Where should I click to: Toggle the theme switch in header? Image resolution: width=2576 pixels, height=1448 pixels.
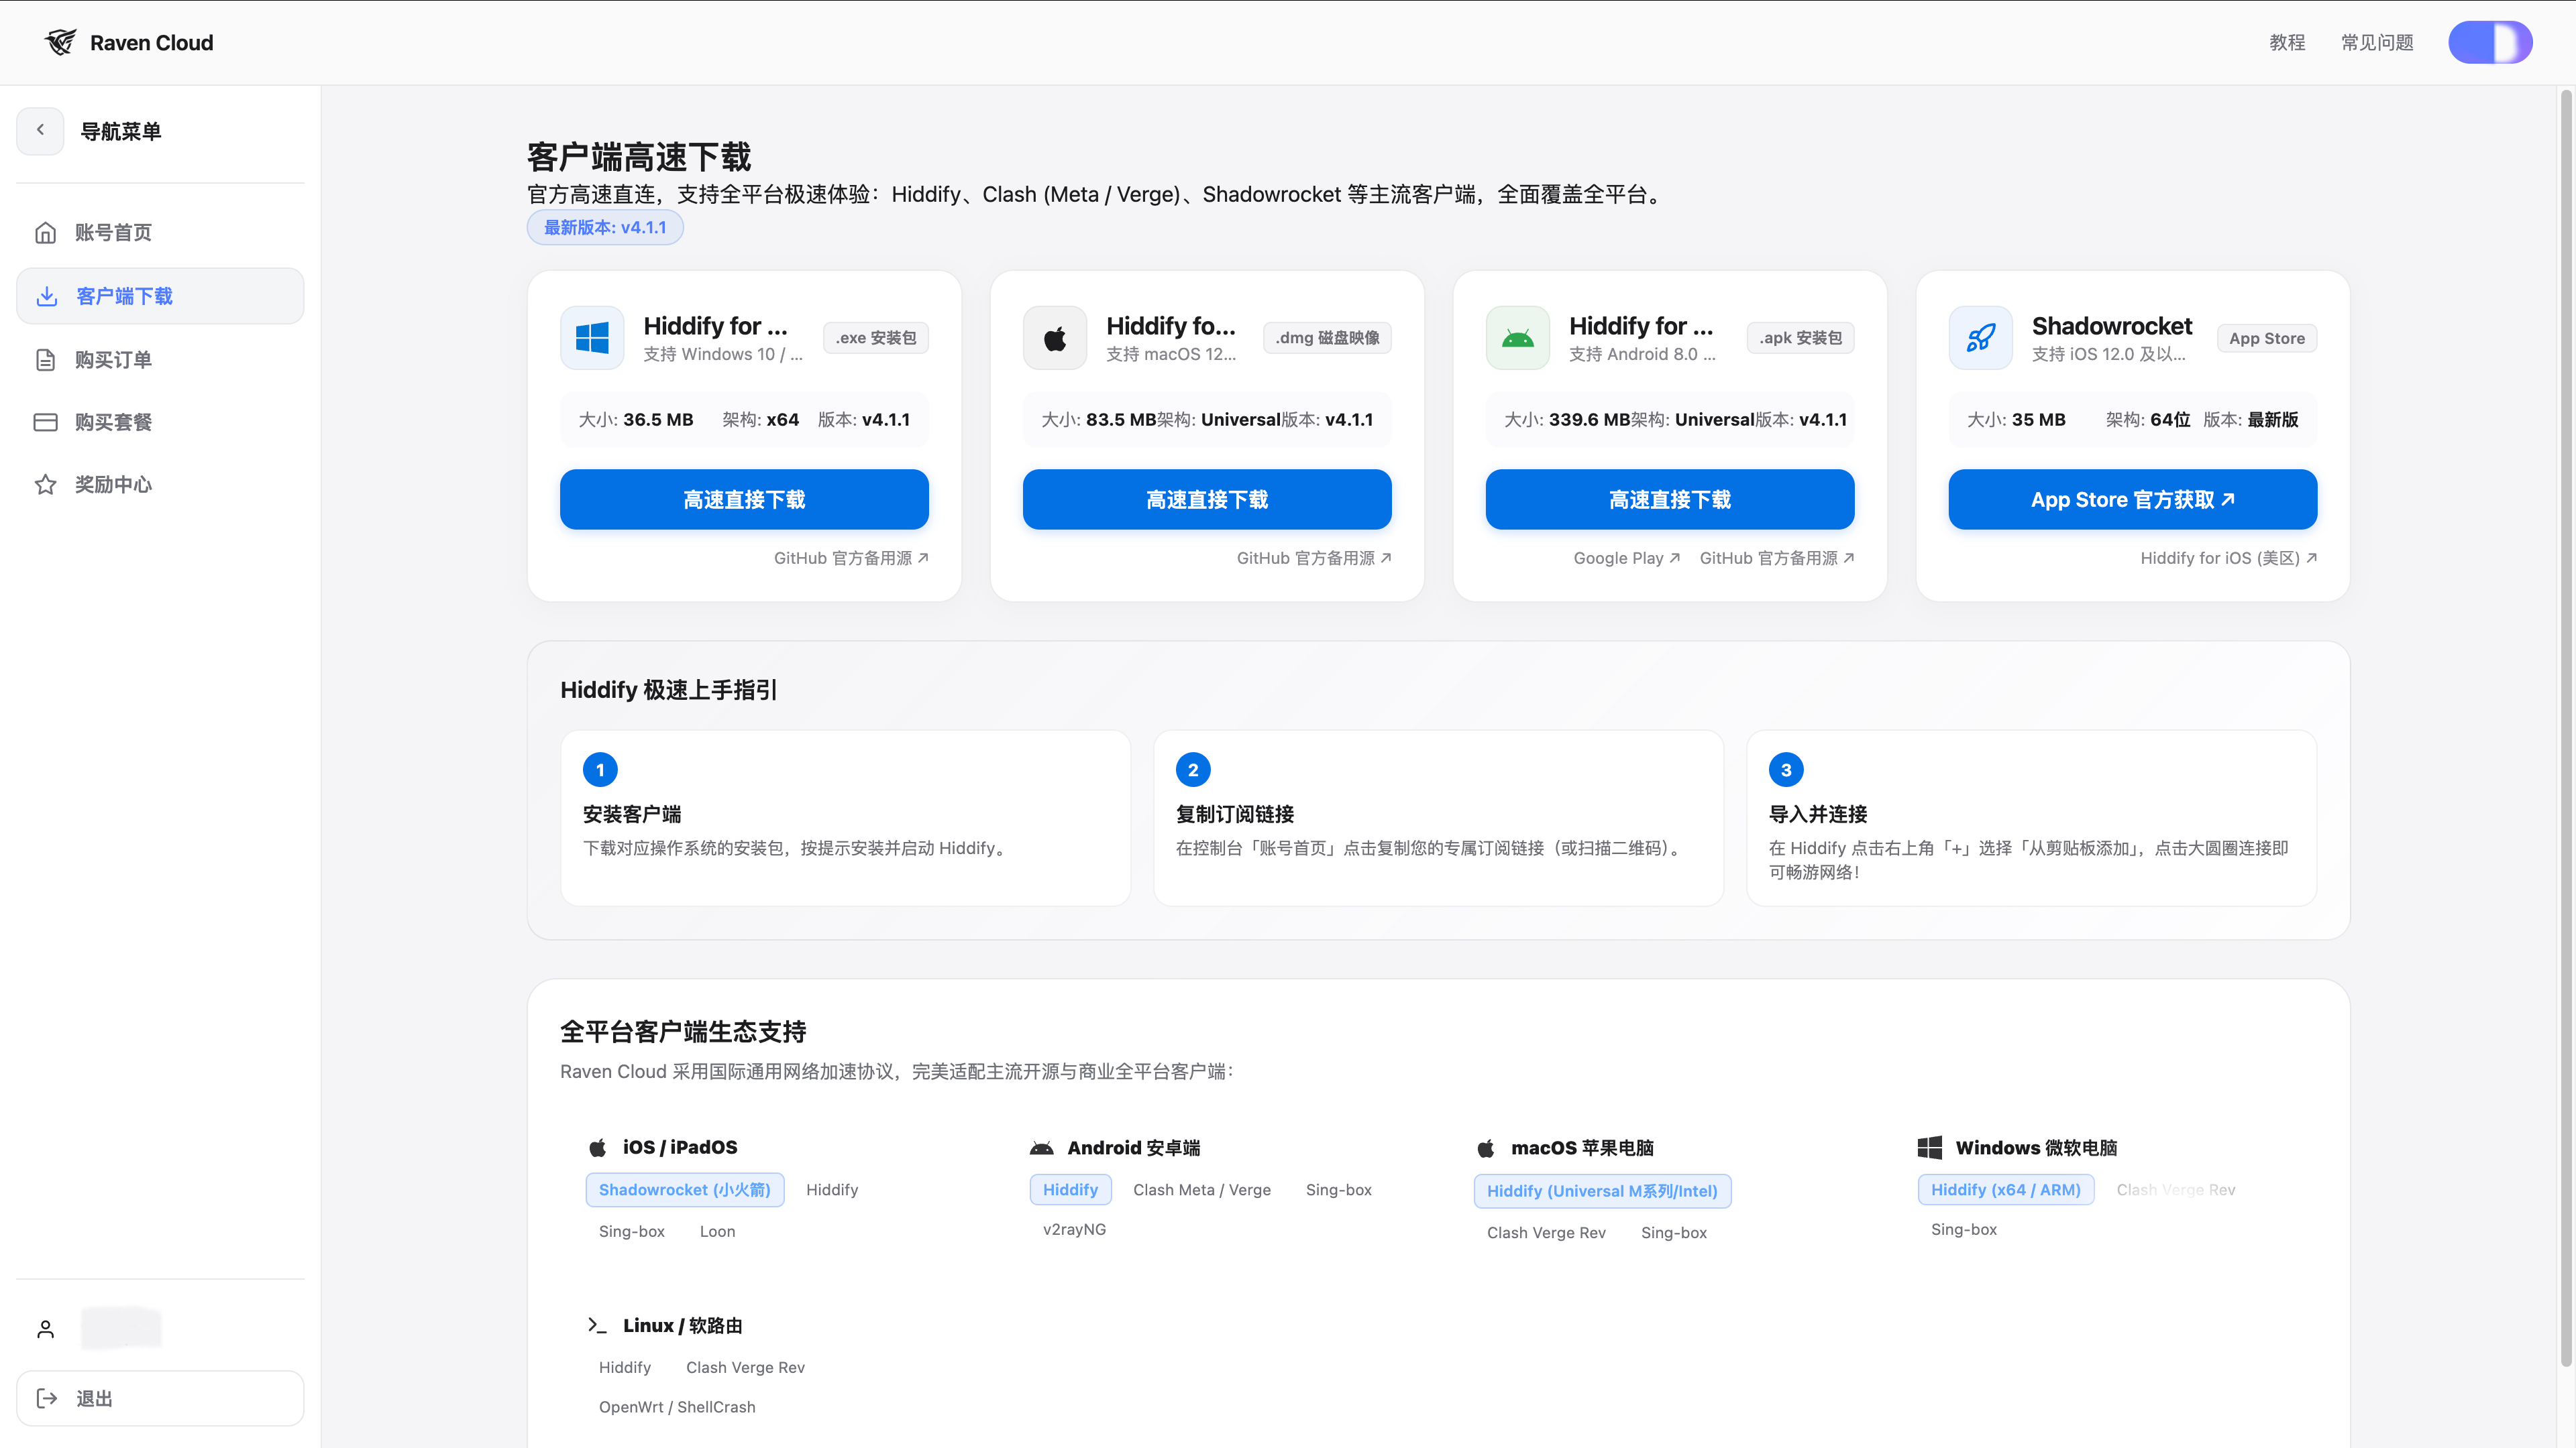[2489, 42]
